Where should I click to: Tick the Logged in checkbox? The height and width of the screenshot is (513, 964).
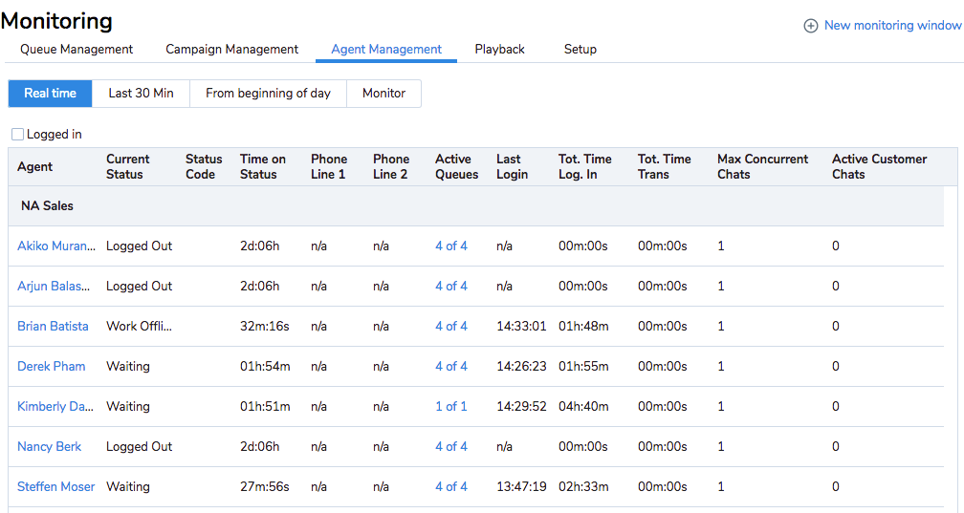pos(18,134)
